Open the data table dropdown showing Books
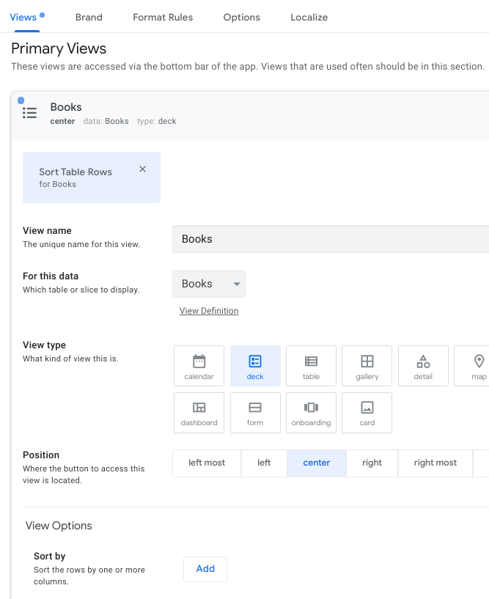Screen dimensions: 489x599 tap(208, 284)
